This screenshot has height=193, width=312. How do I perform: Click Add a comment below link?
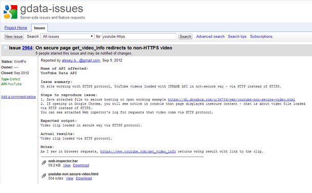click(x=18, y=97)
